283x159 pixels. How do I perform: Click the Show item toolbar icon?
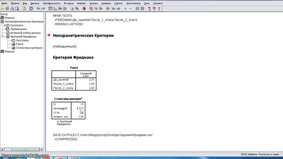[x=138, y=8]
